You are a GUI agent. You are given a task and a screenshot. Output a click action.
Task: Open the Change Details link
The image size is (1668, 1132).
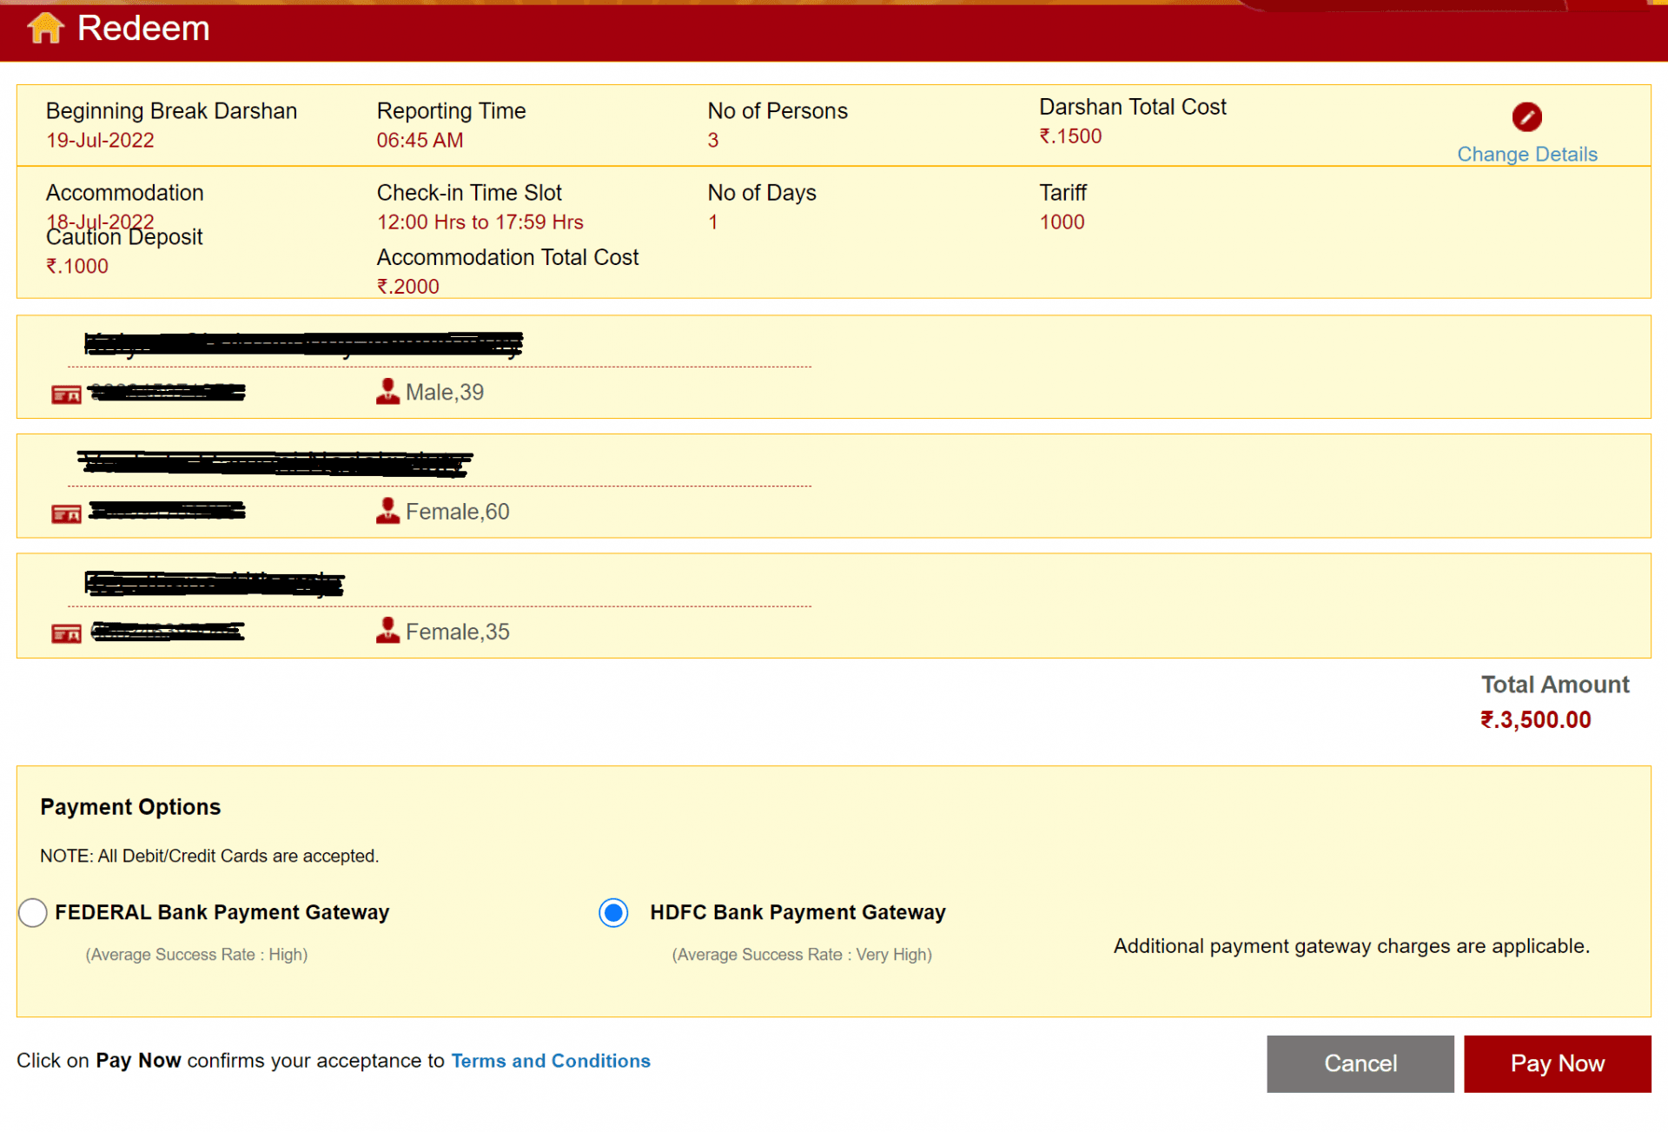point(1526,155)
